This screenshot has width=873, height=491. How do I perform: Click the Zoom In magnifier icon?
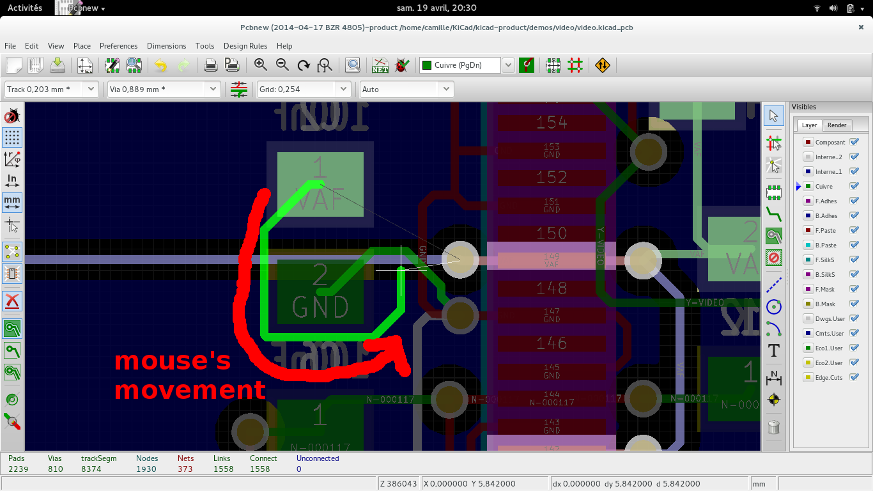click(x=260, y=65)
